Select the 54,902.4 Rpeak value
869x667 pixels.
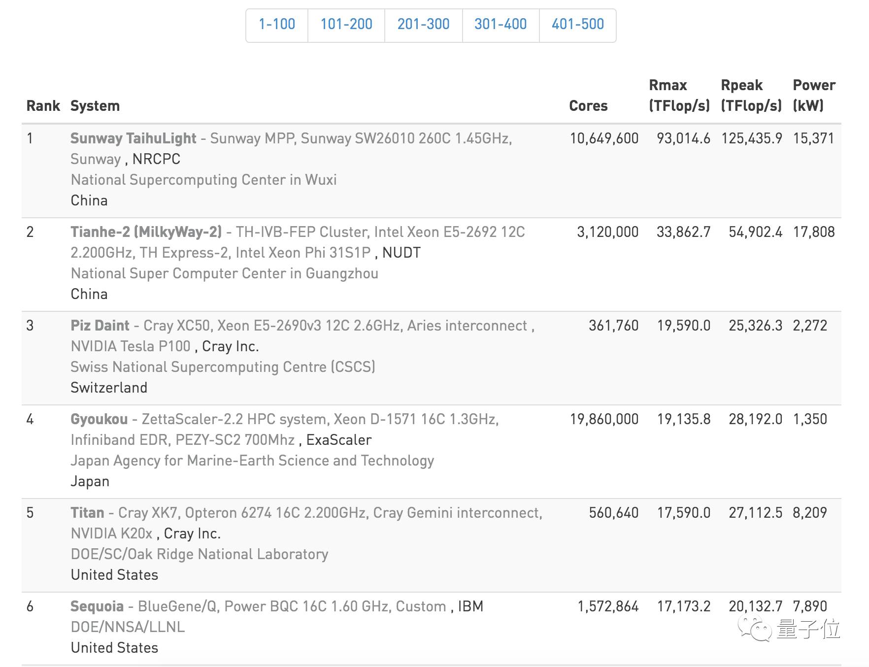click(x=756, y=232)
